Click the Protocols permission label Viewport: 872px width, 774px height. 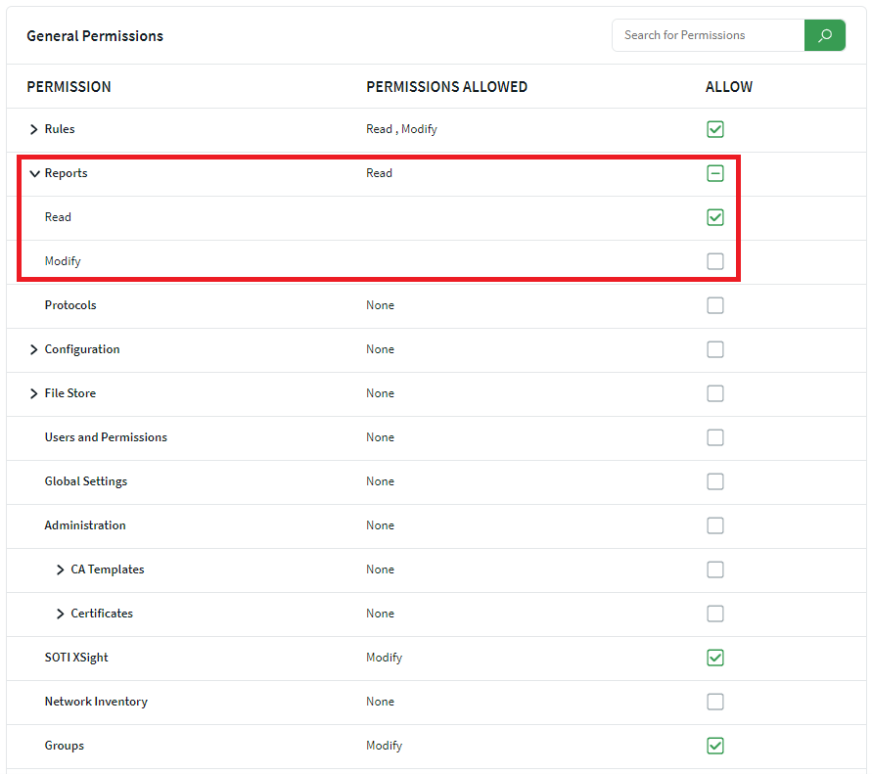click(70, 305)
